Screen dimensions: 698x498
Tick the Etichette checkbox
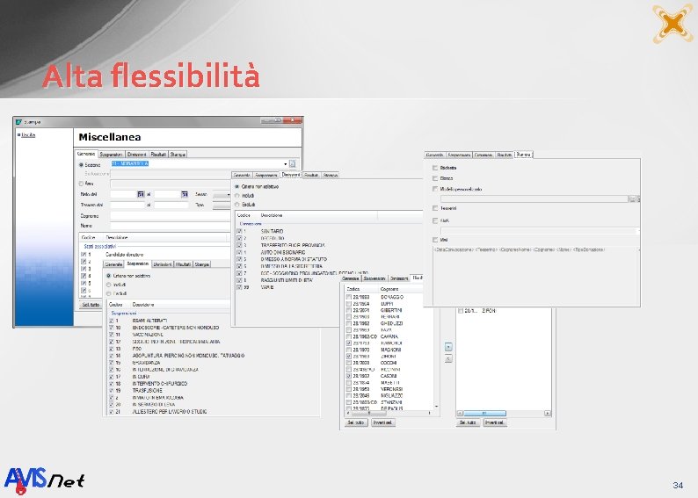(x=435, y=168)
